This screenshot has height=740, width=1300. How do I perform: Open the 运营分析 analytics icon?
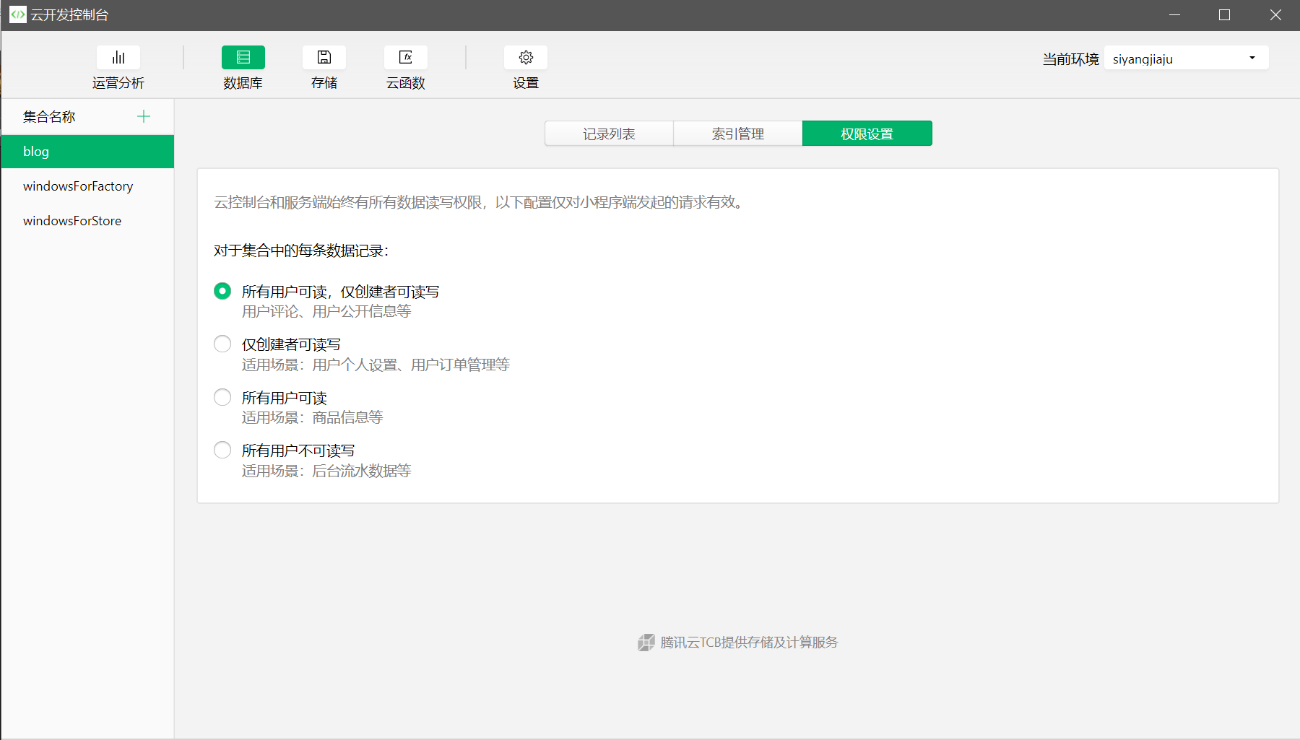click(118, 58)
